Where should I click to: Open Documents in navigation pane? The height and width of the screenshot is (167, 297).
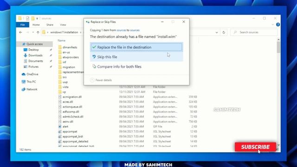coord(35,61)
